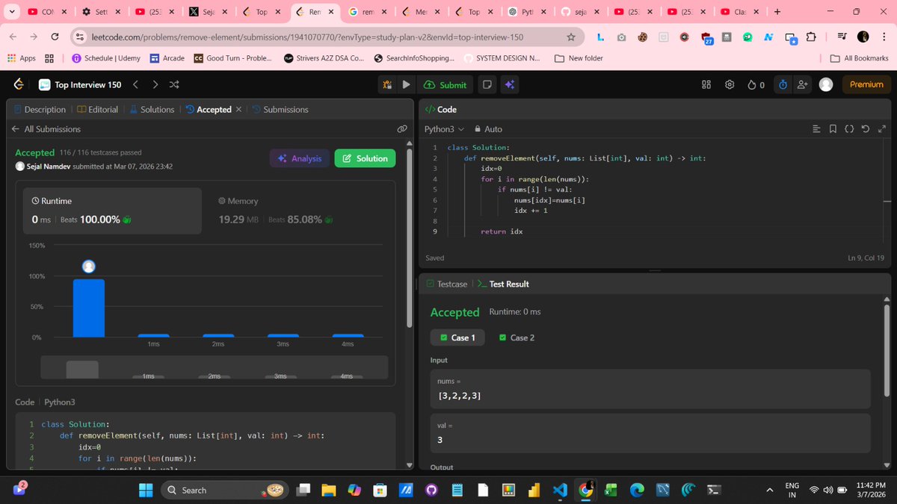The image size is (897, 504).
Task: Pick a random problem with shuffle icon
Action: click(174, 84)
